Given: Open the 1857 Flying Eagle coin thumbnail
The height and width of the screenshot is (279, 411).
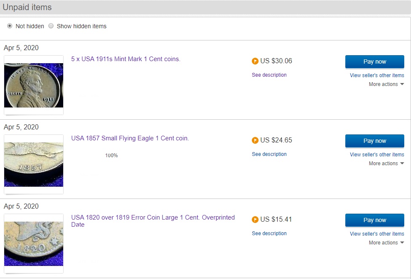Looking at the screenshot, I should pyautogui.click(x=34, y=164).
